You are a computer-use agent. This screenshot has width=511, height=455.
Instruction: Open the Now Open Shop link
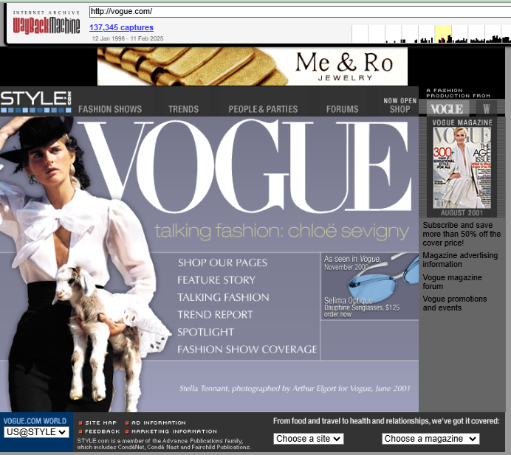click(400, 105)
